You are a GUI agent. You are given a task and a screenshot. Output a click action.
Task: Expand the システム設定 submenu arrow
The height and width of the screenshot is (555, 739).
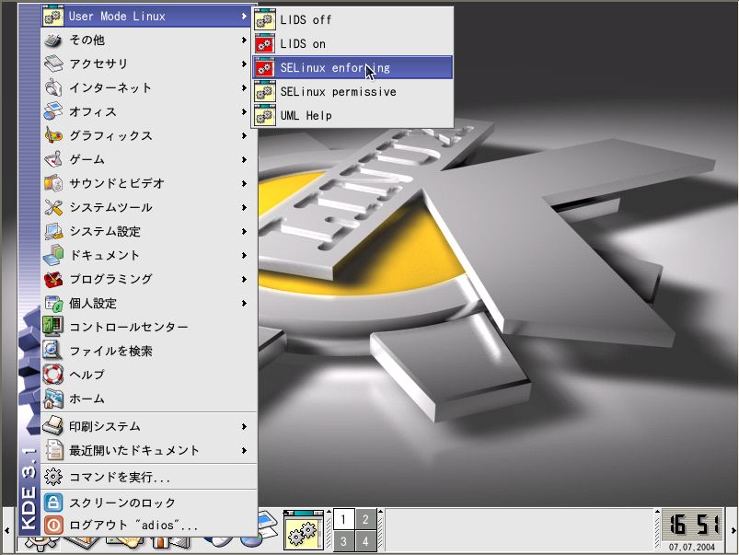pyautogui.click(x=244, y=232)
